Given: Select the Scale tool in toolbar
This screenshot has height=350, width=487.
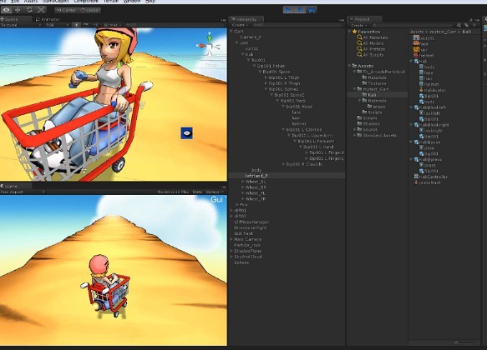Looking at the screenshot, I should 41,10.
